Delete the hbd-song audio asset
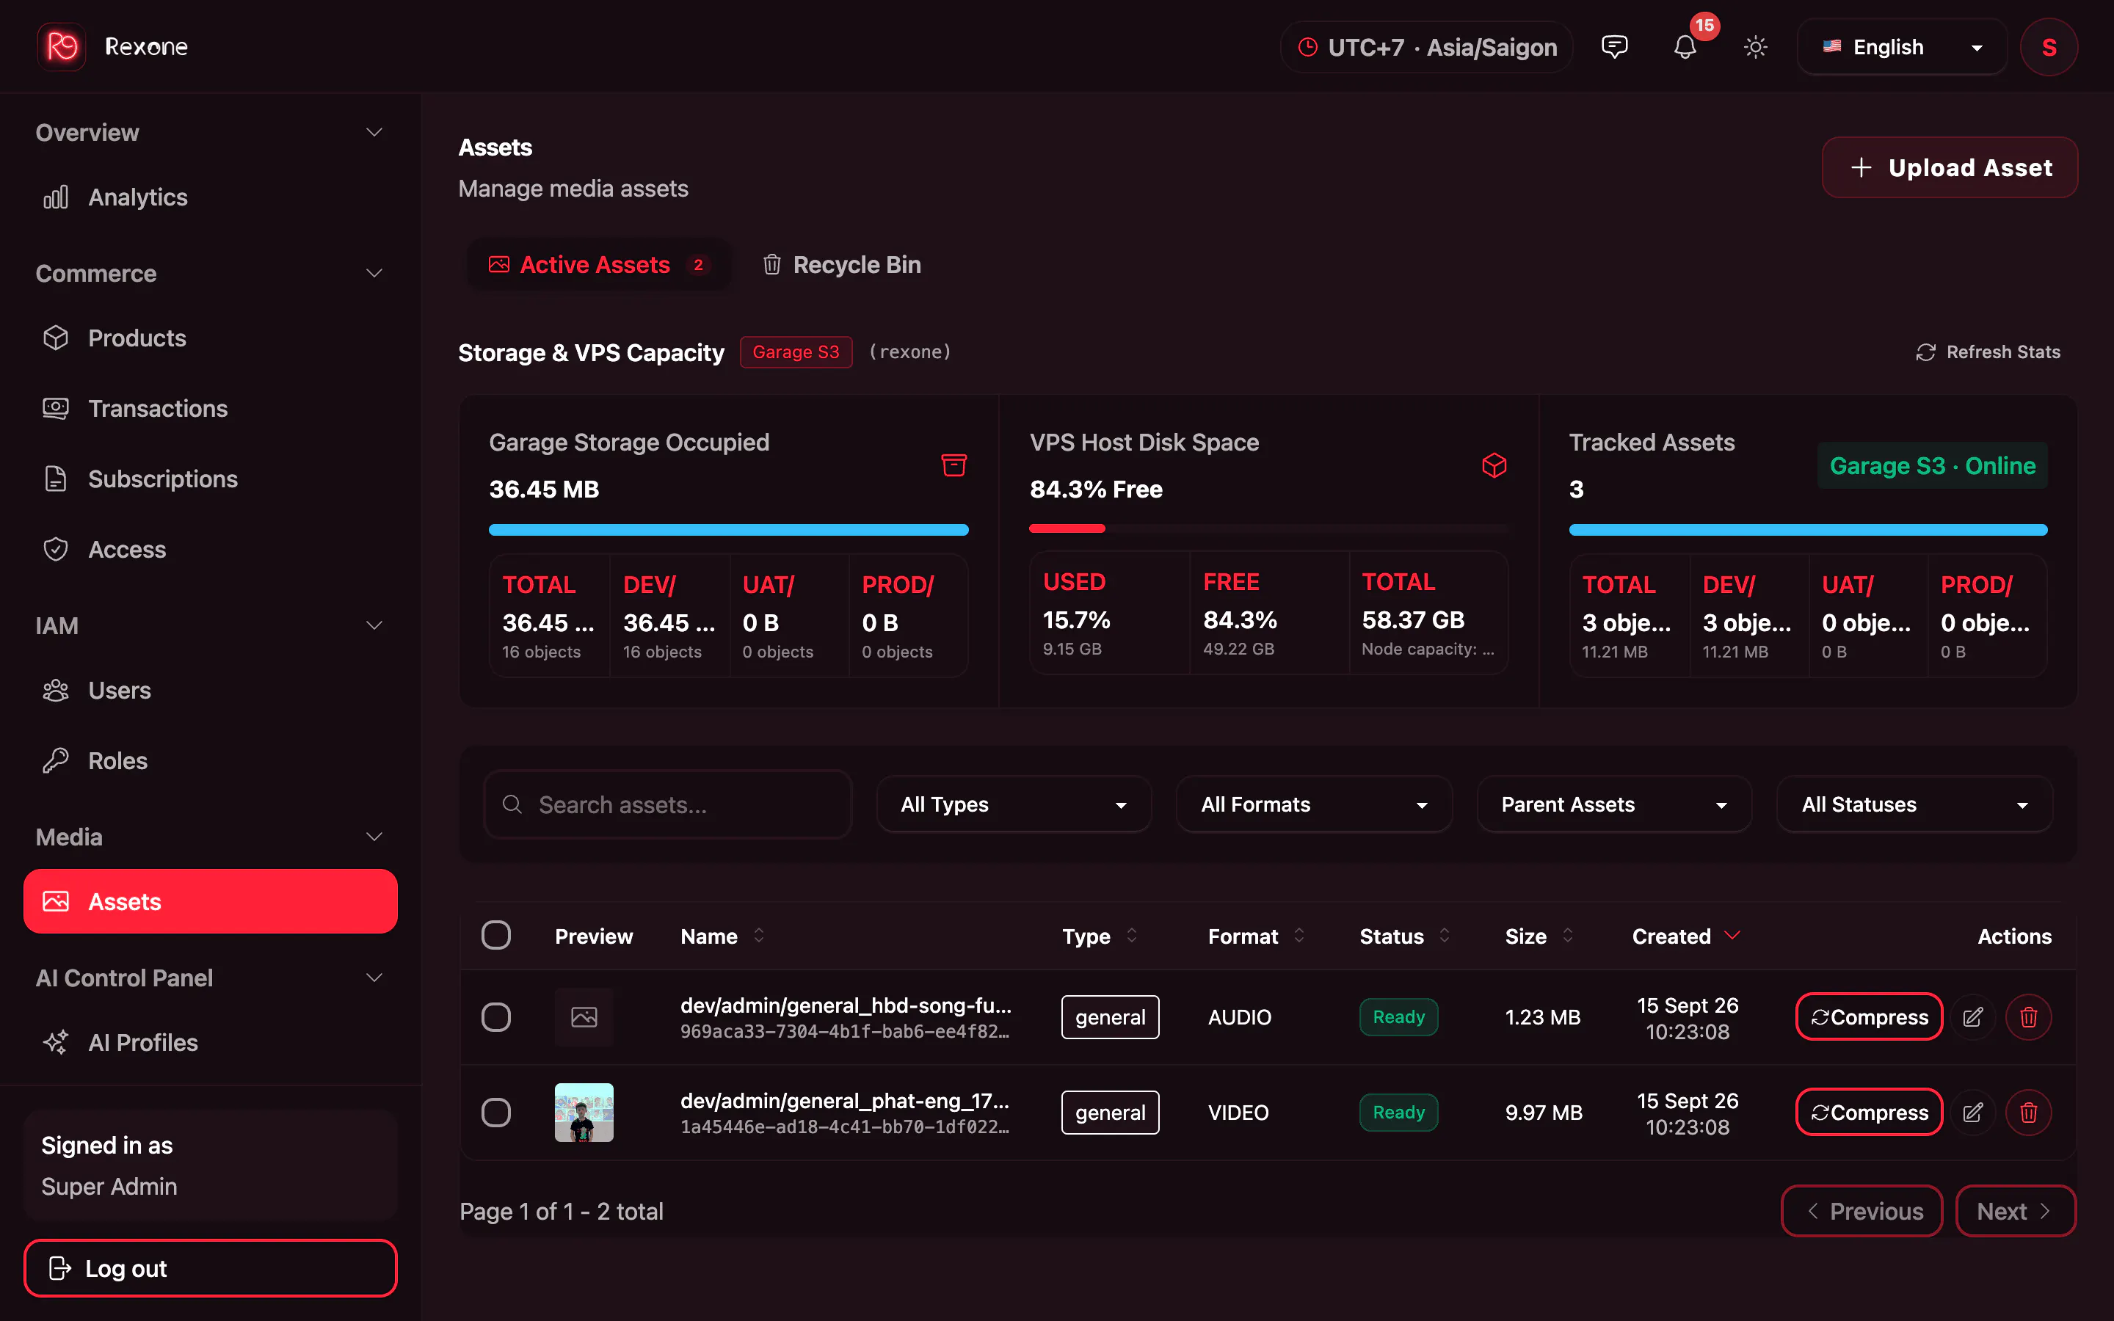The image size is (2114, 1321). (x=2028, y=1017)
